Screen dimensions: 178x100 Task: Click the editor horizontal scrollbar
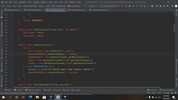[87, 87]
